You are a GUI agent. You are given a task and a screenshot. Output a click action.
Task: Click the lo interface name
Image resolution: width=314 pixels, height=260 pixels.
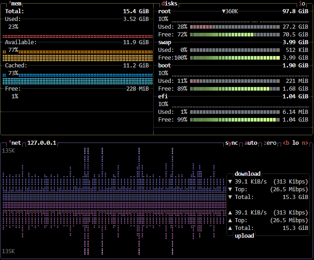click(x=295, y=143)
